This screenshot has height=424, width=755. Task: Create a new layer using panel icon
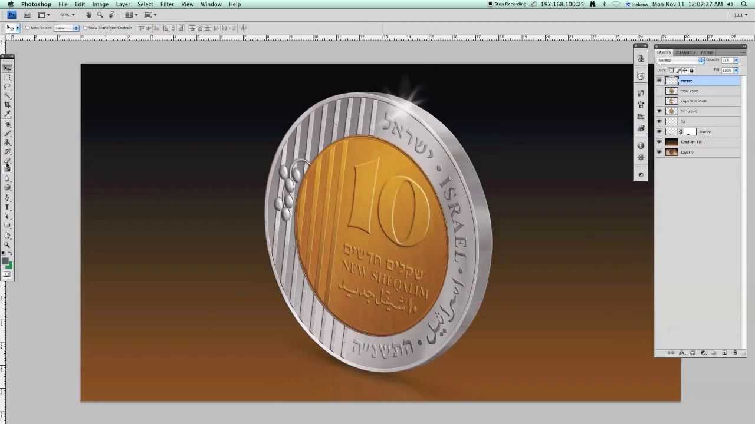click(724, 353)
